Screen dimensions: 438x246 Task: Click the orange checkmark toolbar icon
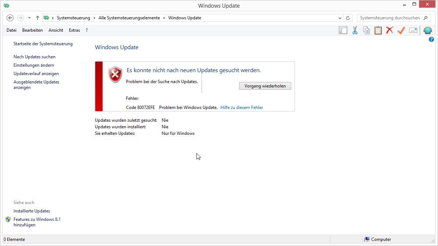pyautogui.click(x=401, y=30)
